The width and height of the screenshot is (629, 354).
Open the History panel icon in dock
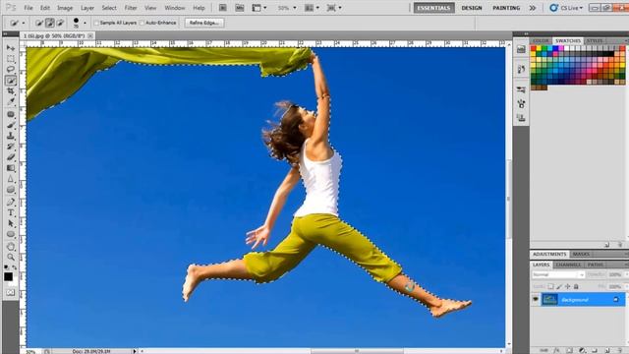521,69
